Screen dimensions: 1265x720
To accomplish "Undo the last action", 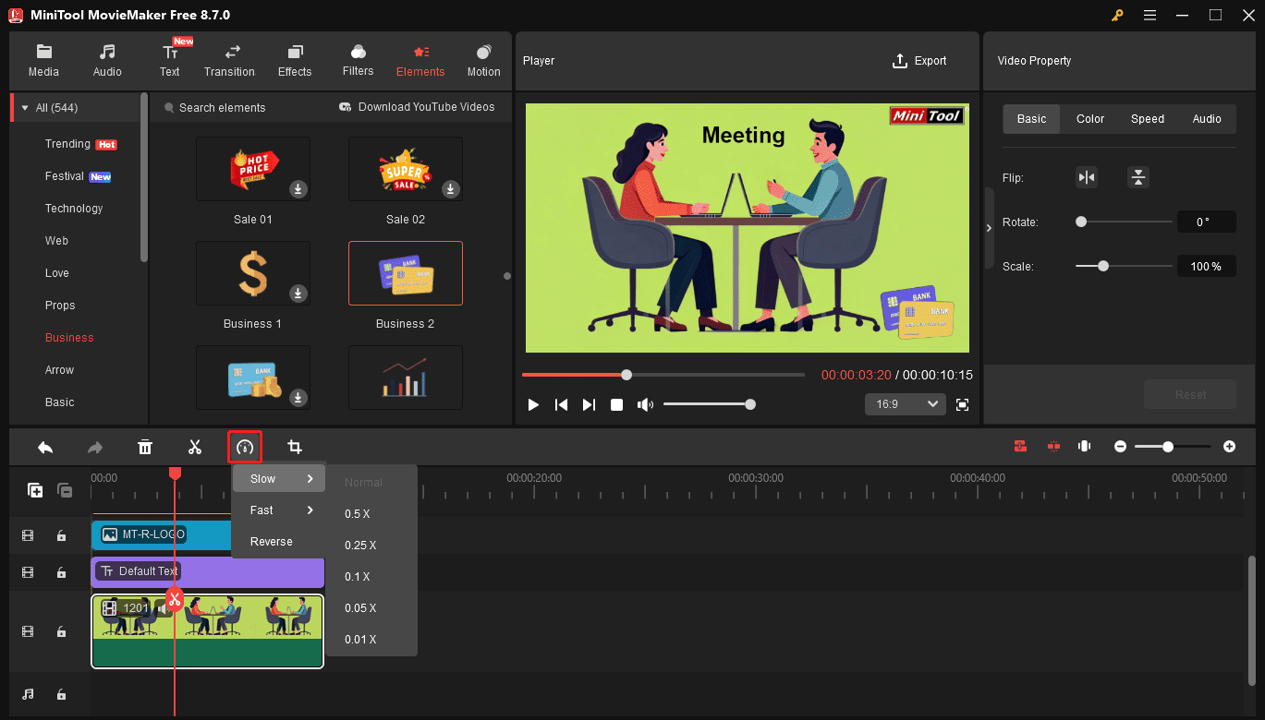I will (45, 448).
